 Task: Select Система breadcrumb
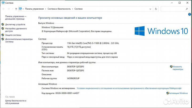coord(78,9)
